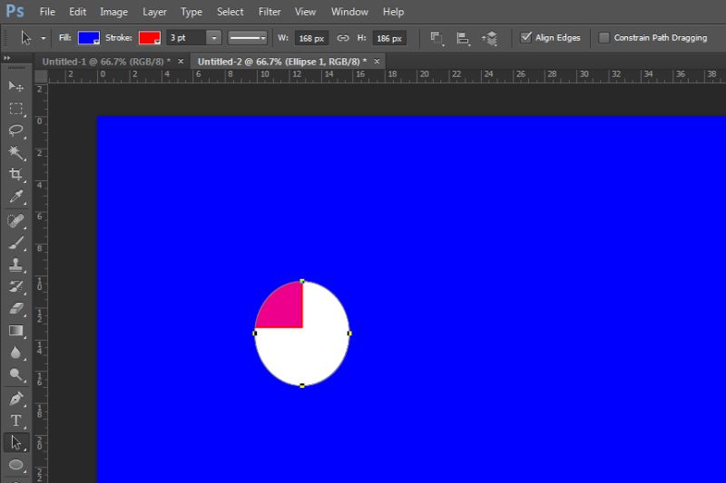Open the Type menu
This screenshot has height=483, width=726.
pos(191,12)
